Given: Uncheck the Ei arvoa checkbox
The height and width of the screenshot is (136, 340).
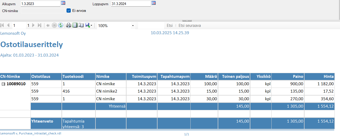Looking at the screenshot, I should [x=69, y=11].
